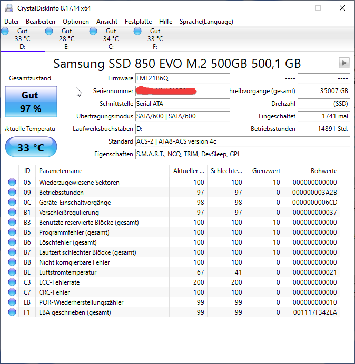
Task: Click status orb of Programmfehler row
Action: click(12, 232)
